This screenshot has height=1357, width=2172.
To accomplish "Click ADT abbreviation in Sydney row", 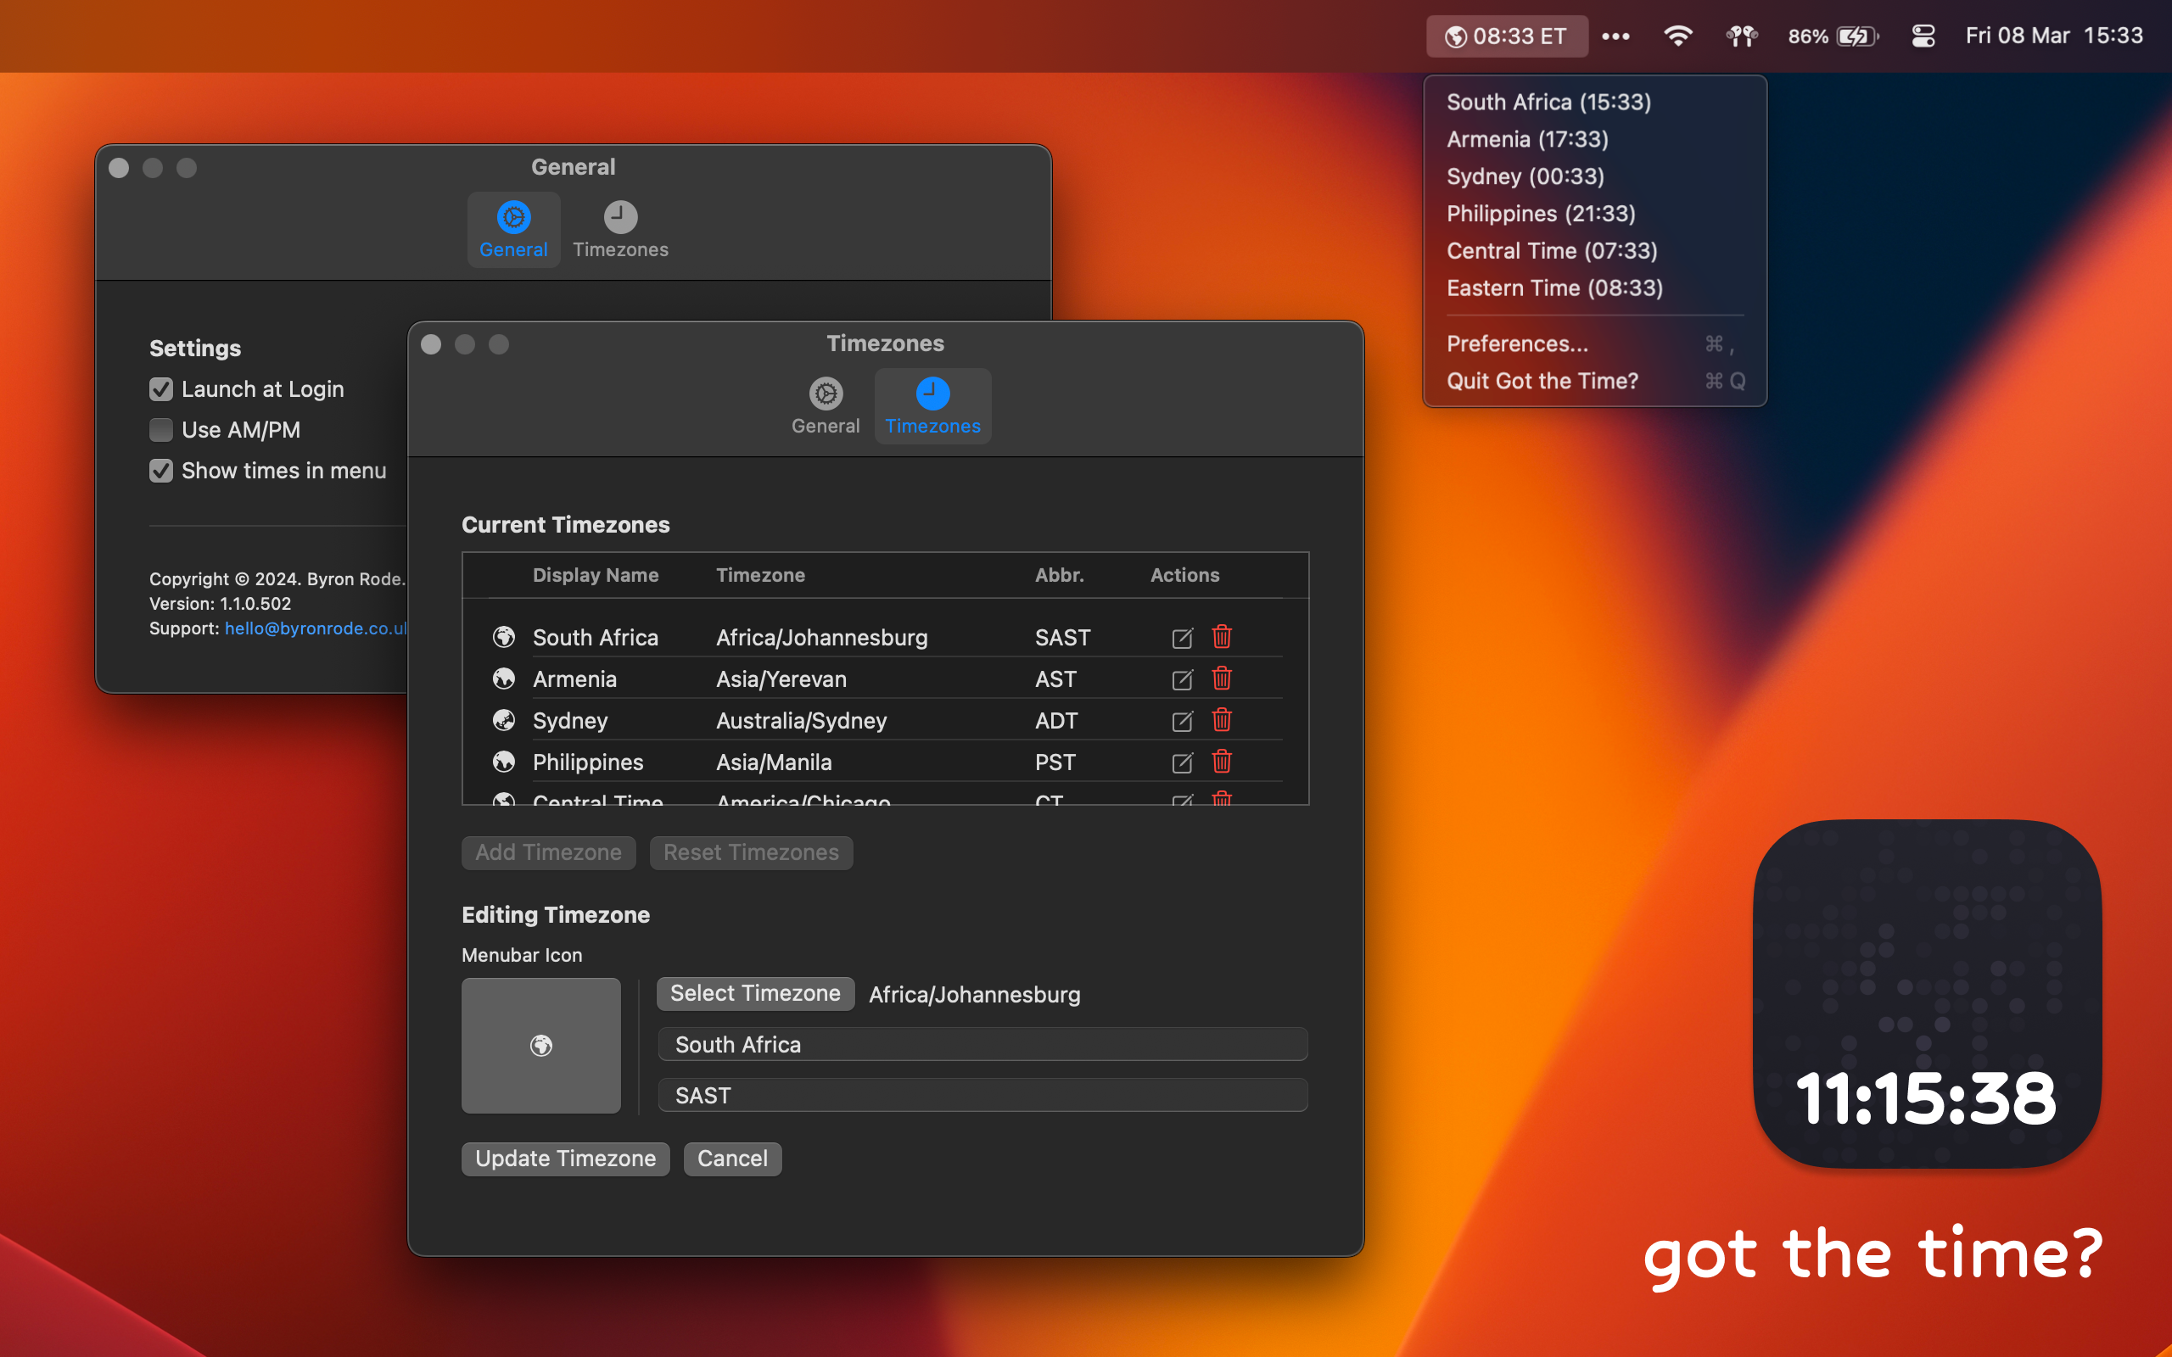I will 1055,721.
